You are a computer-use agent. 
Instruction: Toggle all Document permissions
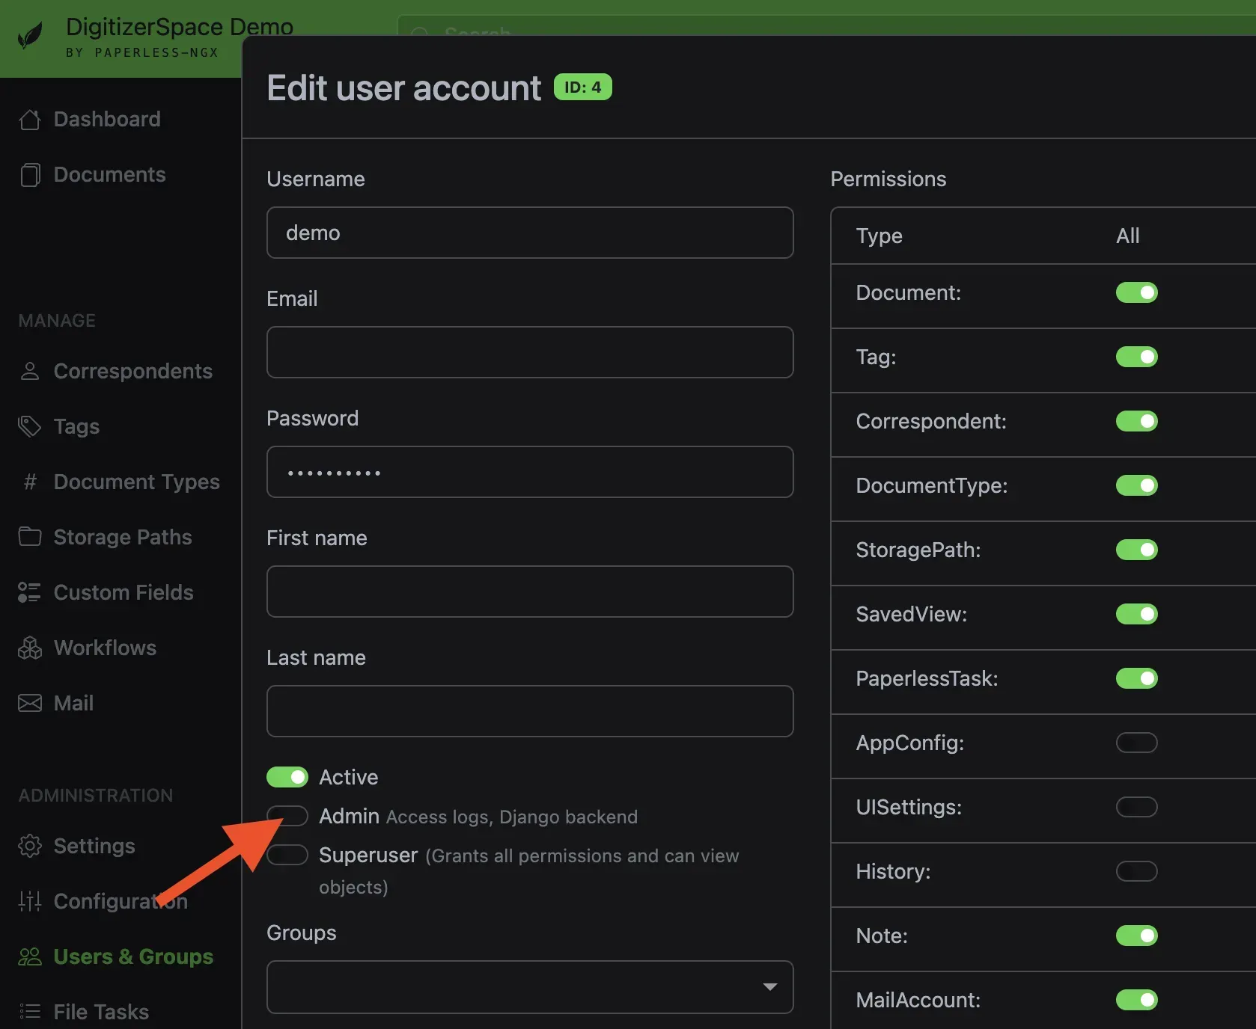pyautogui.click(x=1136, y=292)
